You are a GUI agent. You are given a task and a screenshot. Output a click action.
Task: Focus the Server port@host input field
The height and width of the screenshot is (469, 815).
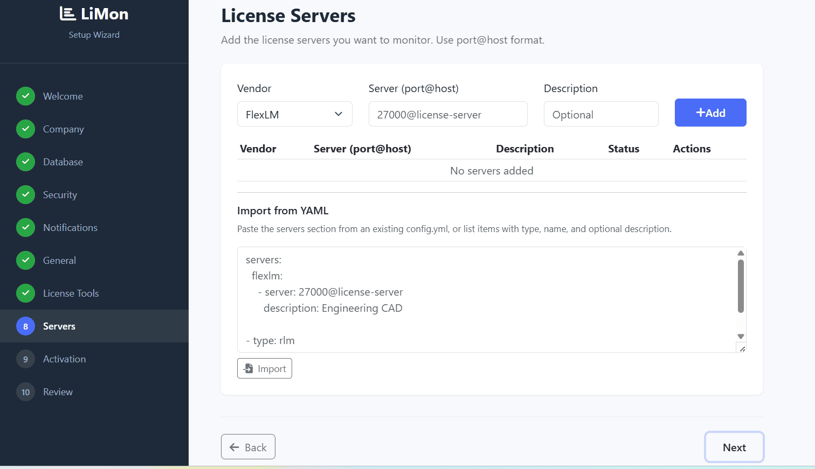click(x=448, y=114)
